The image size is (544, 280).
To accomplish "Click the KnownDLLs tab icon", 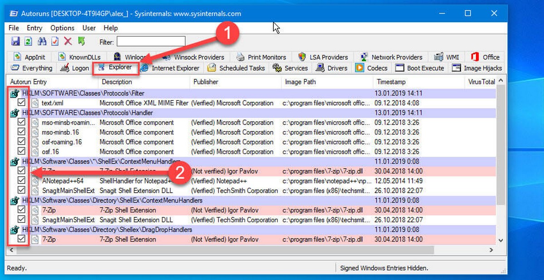I will tap(63, 57).
